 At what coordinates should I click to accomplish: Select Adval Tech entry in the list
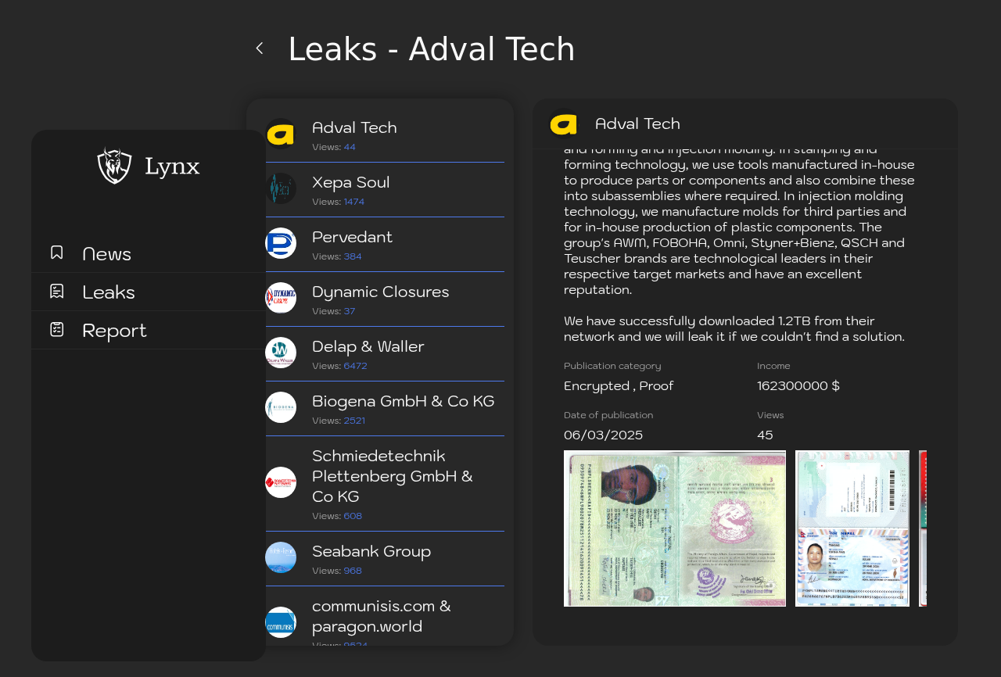[385, 134]
